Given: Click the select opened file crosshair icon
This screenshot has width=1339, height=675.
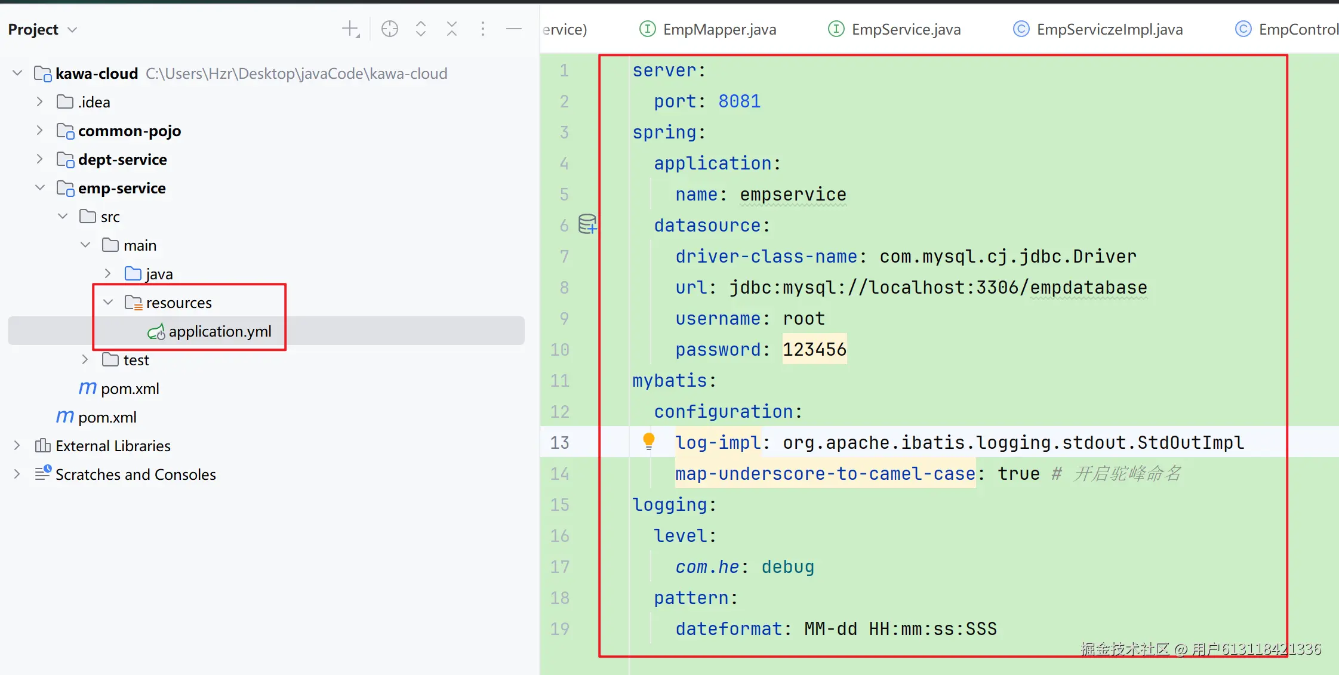Looking at the screenshot, I should tap(389, 29).
